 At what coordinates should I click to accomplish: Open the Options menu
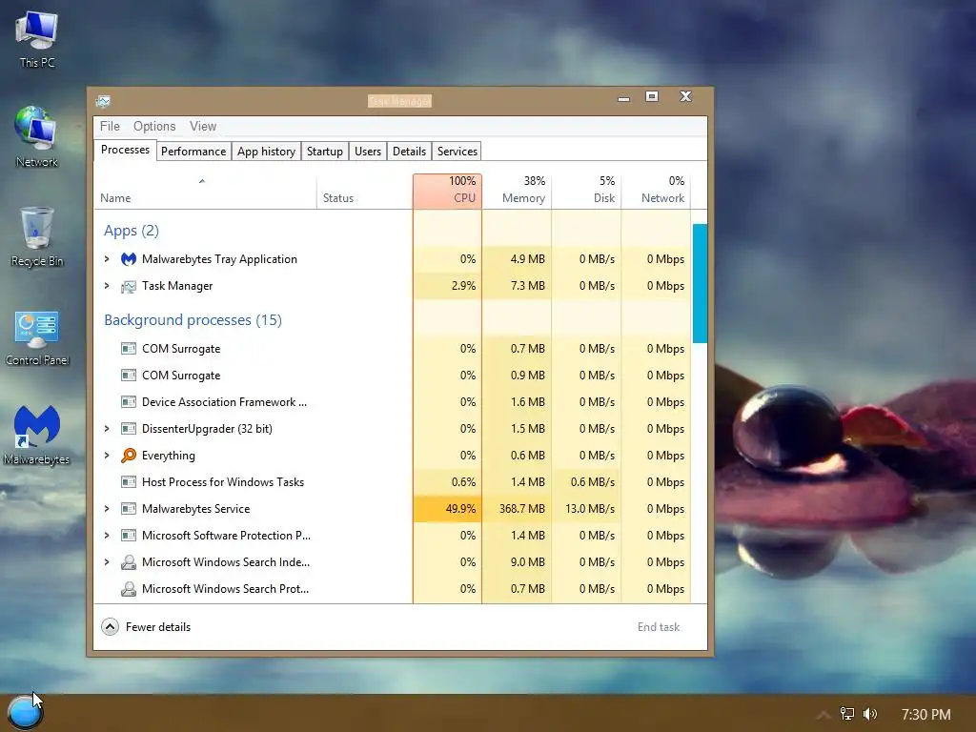154,127
